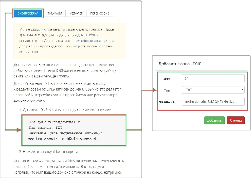Focus the Значение input field
This screenshot has height=178, width=252.
tap(213, 102)
